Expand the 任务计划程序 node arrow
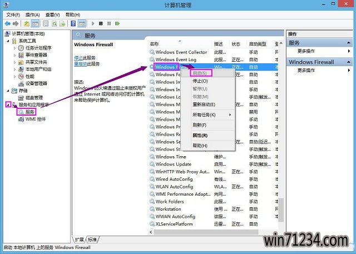The height and width of the screenshot is (254, 356). click(15, 48)
